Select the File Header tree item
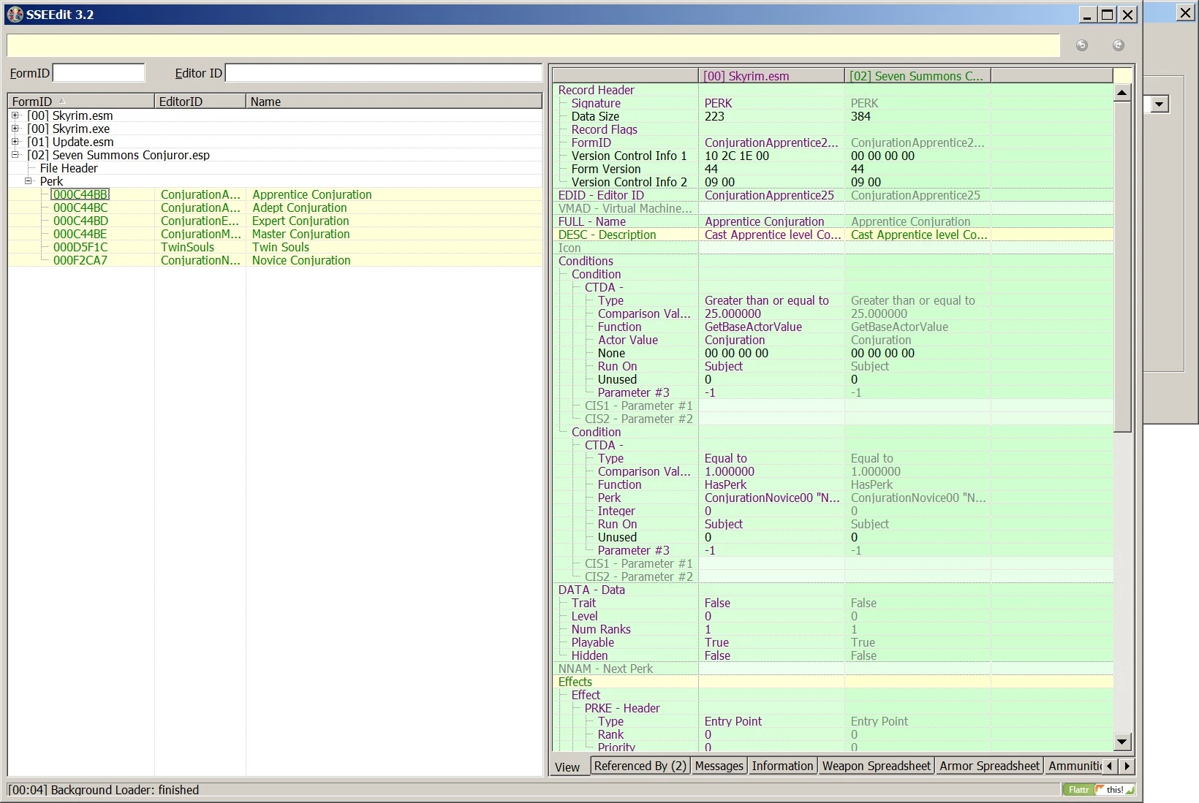Viewport: 1199px width, 803px height. (x=69, y=168)
